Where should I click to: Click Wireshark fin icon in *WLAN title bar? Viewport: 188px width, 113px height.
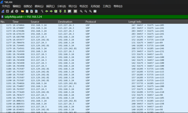coord(2,2)
